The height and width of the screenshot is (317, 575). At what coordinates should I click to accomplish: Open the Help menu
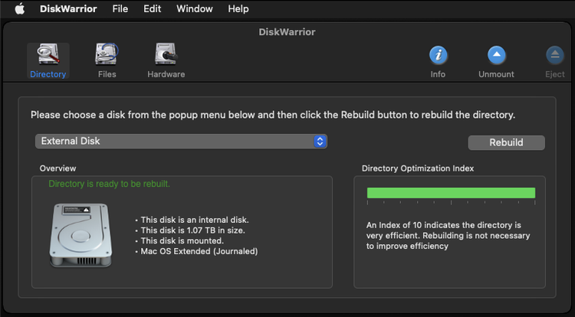click(238, 8)
